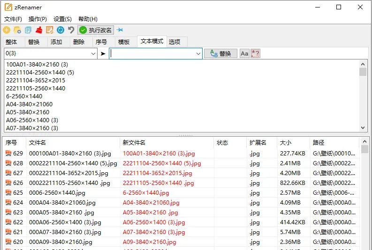372x250 pixels.
Task: Click the blue documents list icon
Action: click(28, 30)
